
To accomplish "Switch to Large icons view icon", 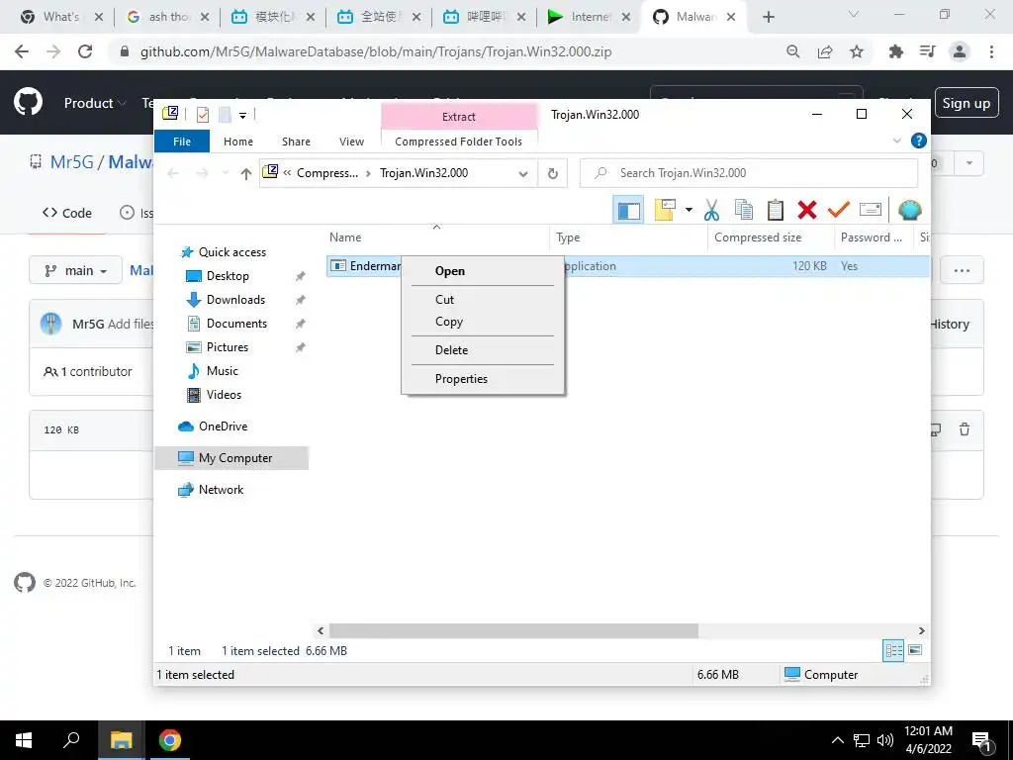I will click(915, 650).
